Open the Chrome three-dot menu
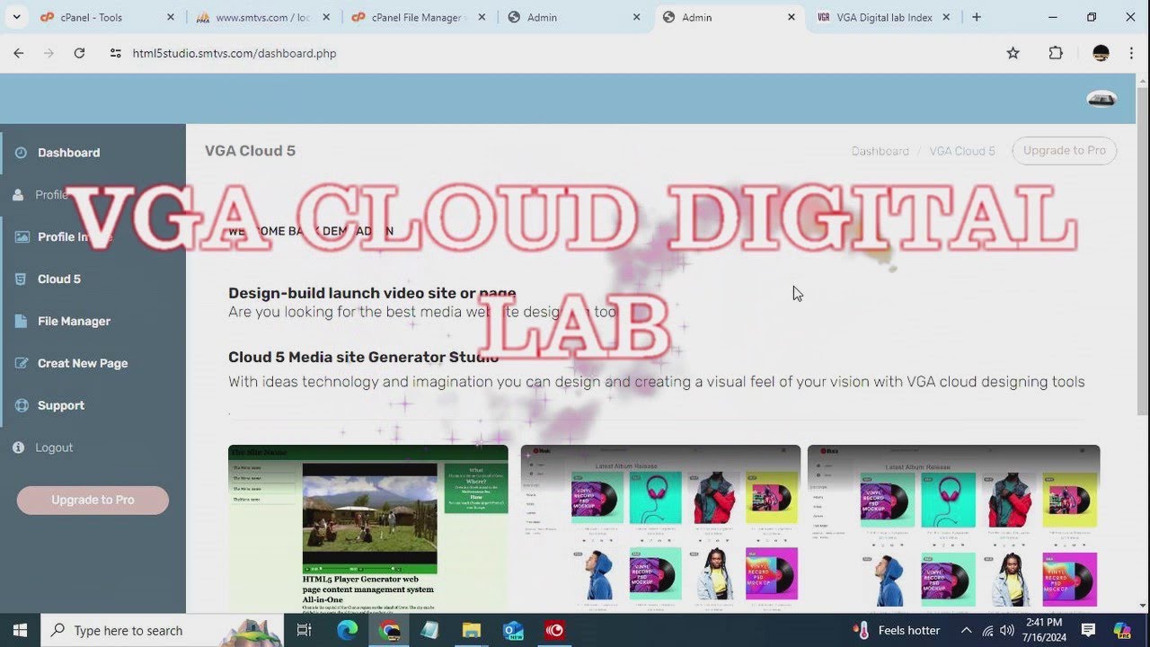The height and width of the screenshot is (647, 1150). coord(1134,53)
